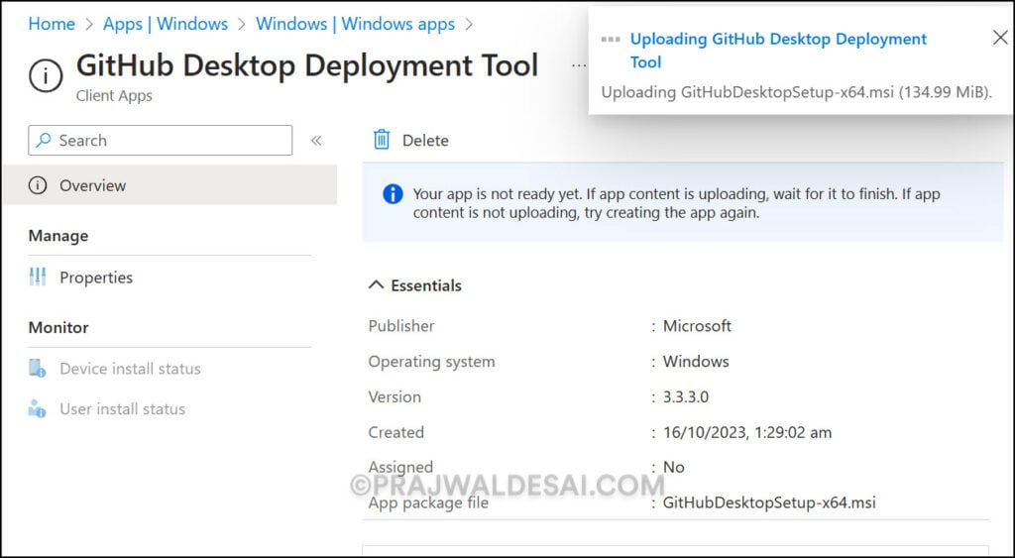Go to Windows | Windows apps breadcrumb
Screen dimensions: 1015x558
click(356, 24)
